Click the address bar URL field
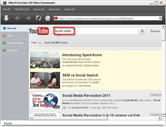 pos(108,18)
